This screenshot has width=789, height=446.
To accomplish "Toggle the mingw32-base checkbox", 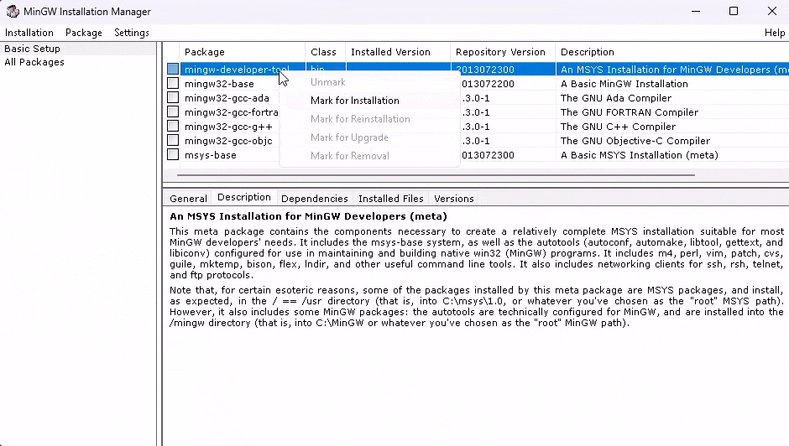I will pos(173,83).
